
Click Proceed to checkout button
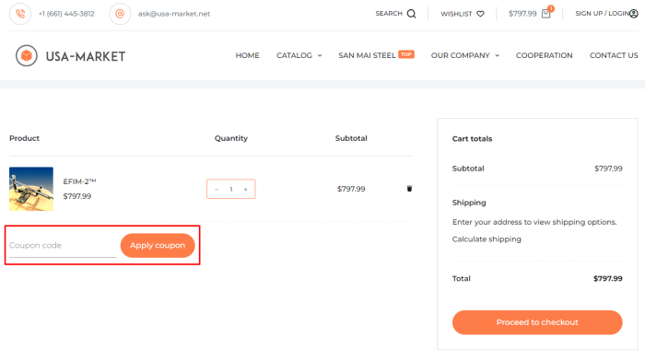pyautogui.click(x=537, y=322)
